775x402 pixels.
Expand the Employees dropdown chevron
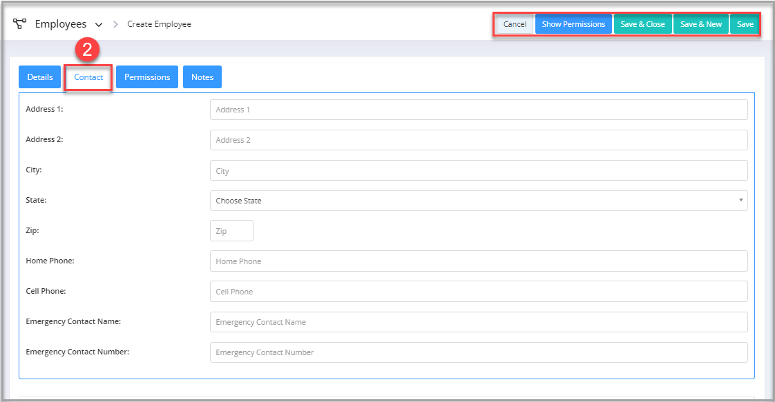click(x=99, y=25)
